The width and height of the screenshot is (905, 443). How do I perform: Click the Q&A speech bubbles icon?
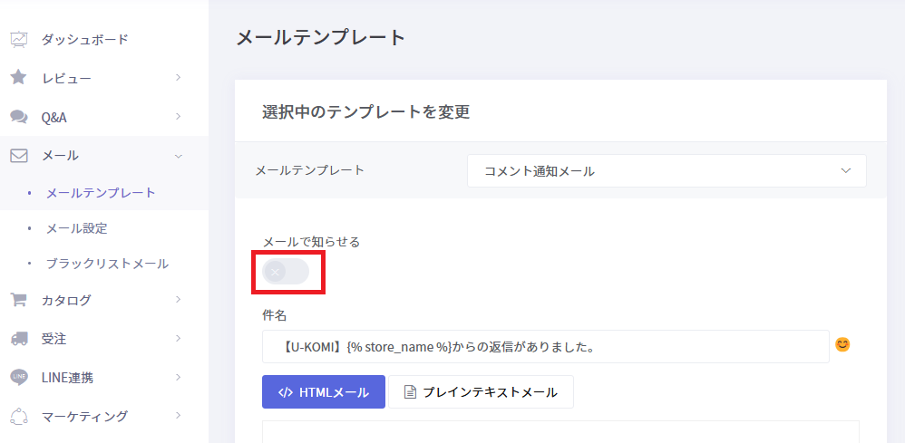tap(18, 117)
